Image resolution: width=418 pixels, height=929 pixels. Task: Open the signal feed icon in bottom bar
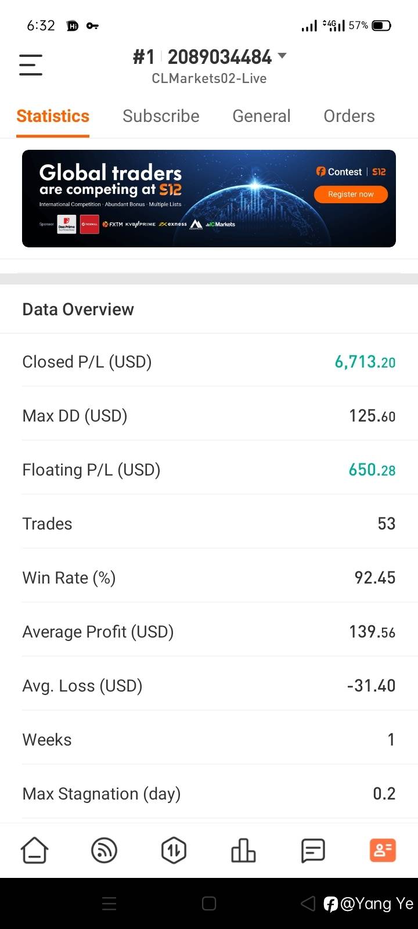click(105, 851)
